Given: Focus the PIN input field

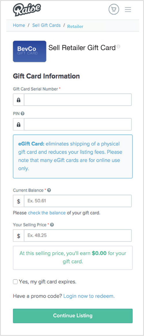Looking at the screenshot, I should (x=78, y=125).
